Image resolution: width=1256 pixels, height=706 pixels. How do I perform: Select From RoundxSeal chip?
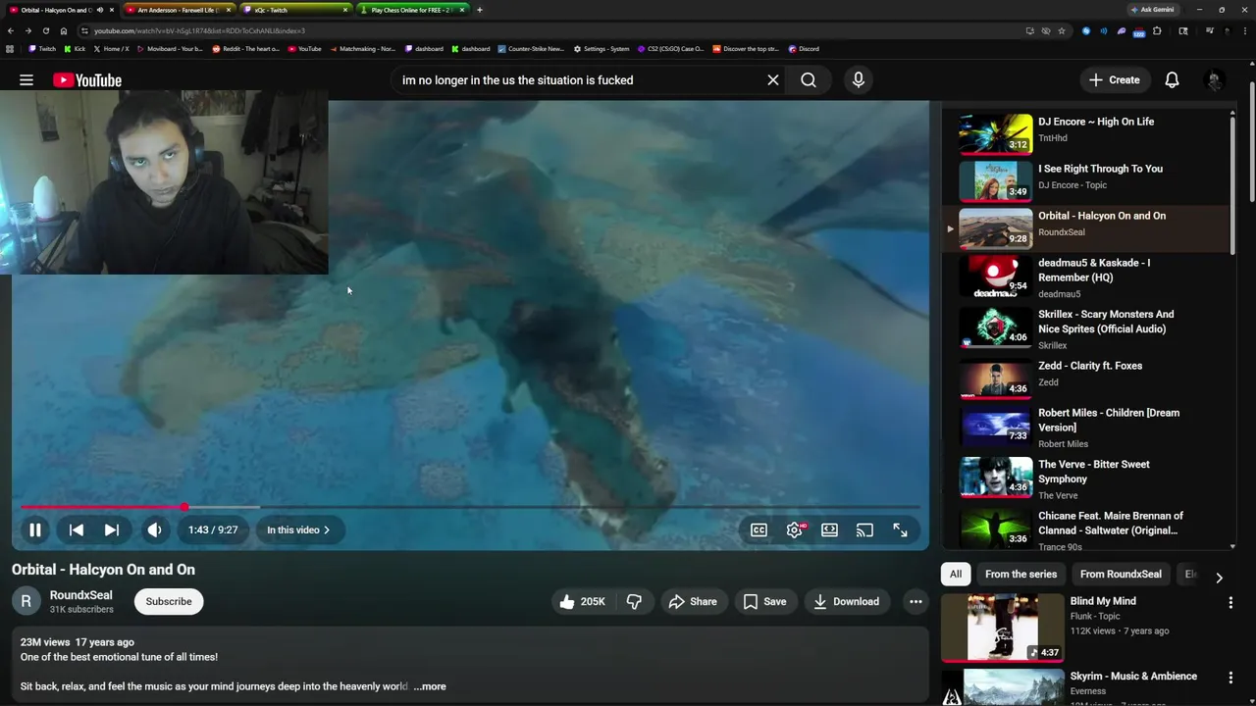[x=1121, y=574]
